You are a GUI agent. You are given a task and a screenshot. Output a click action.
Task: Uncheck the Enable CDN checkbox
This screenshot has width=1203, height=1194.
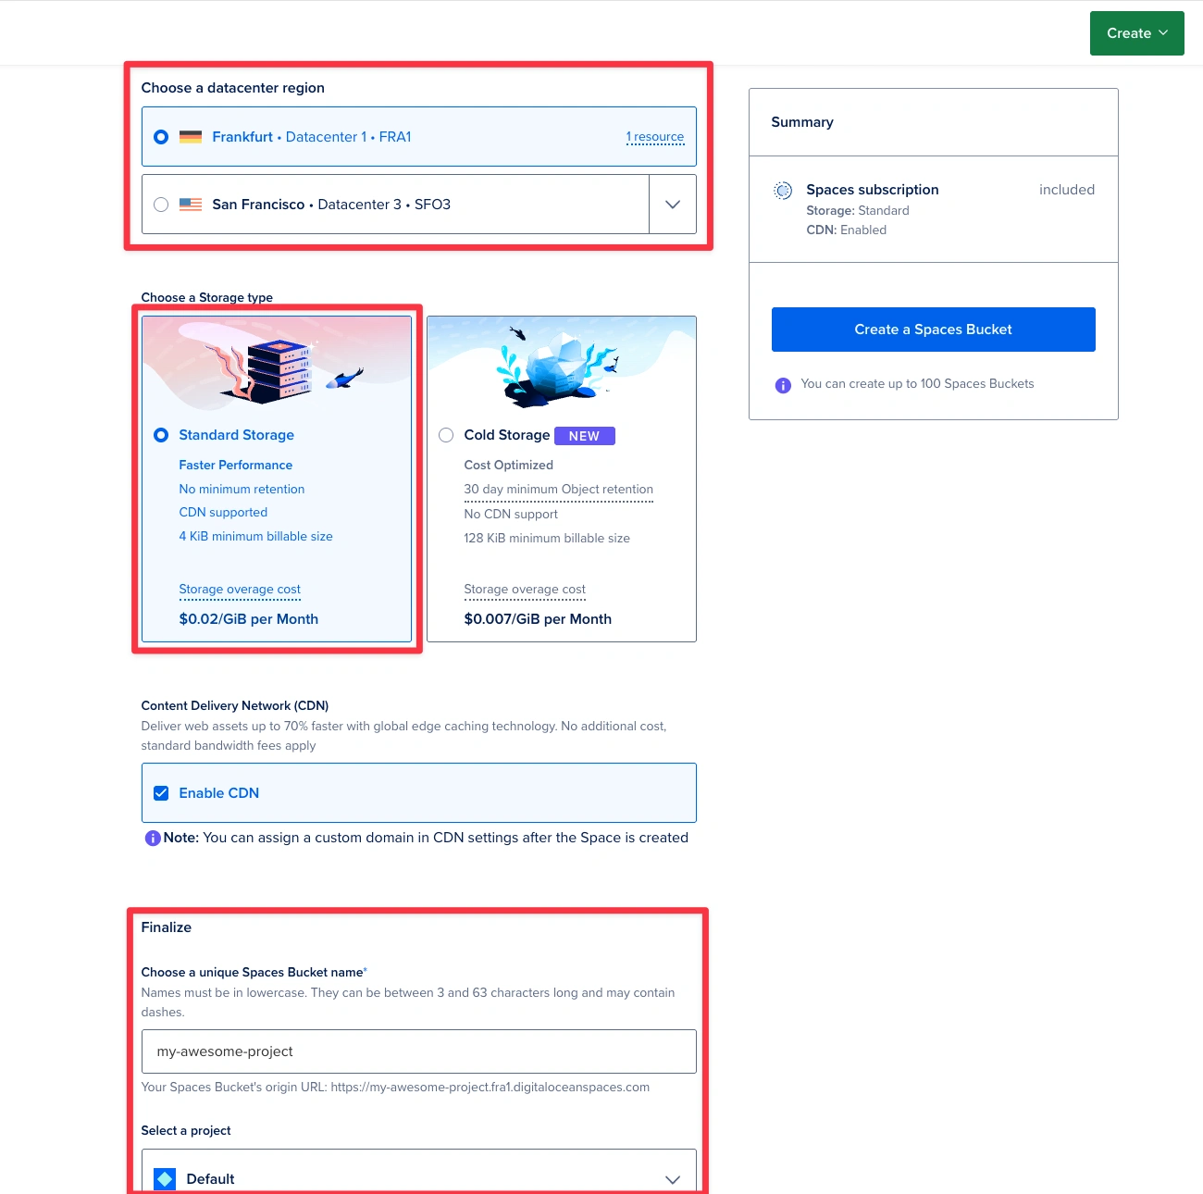pos(161,793)
